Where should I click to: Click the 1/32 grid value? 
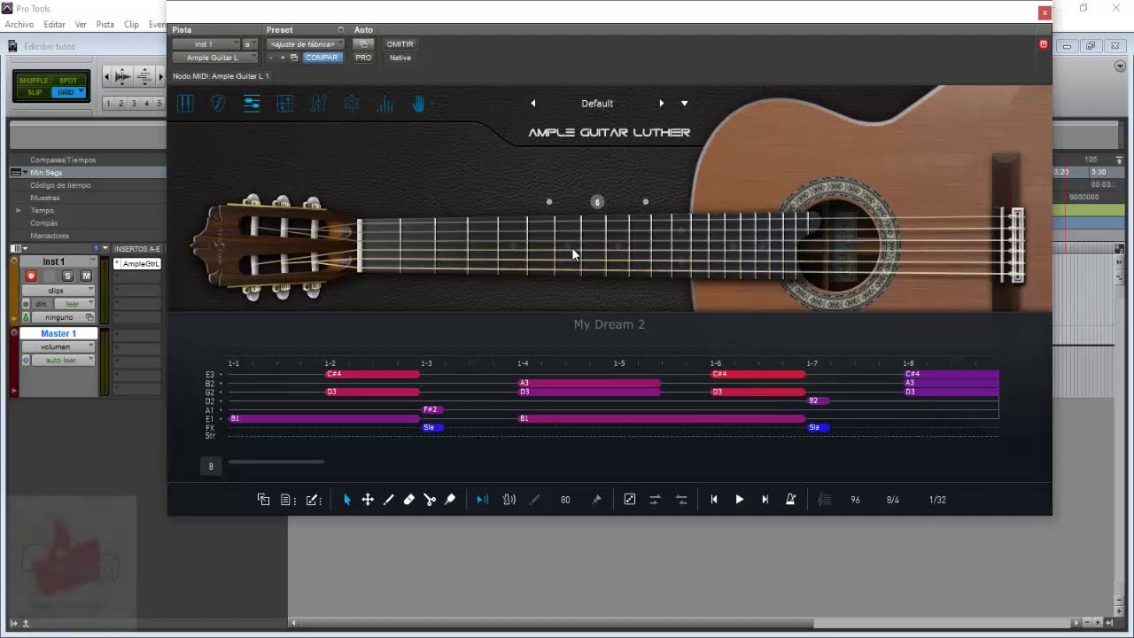point(937,500)
